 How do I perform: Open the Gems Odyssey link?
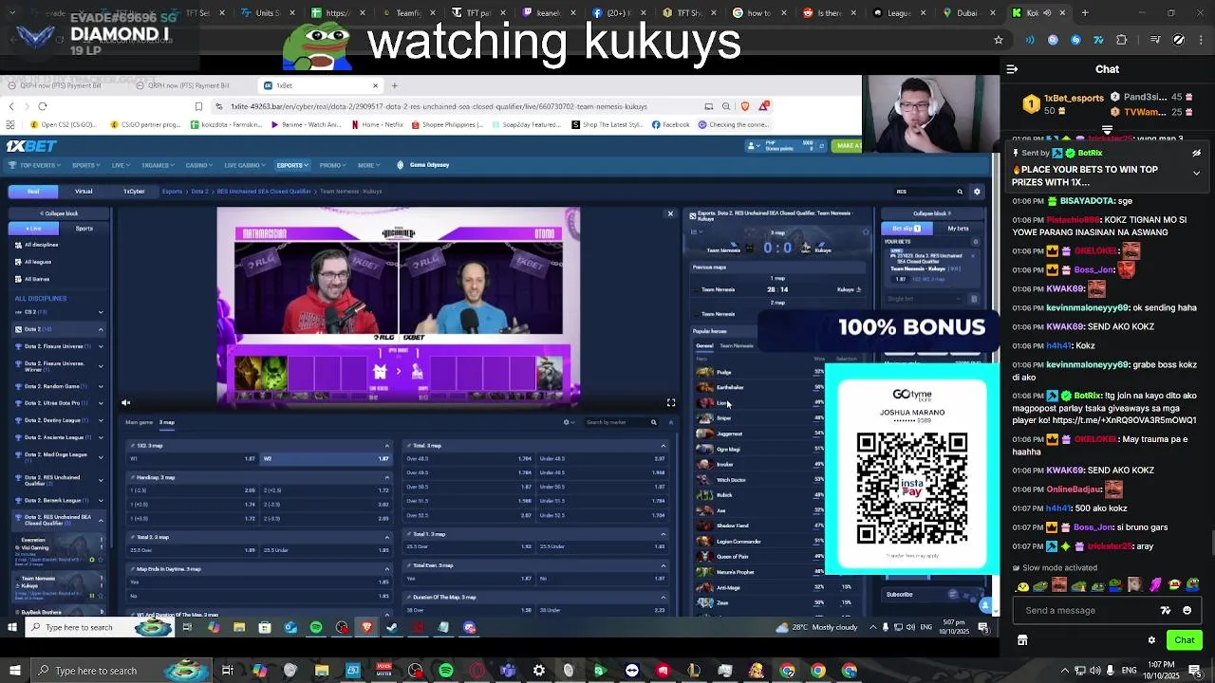point(423,165)
